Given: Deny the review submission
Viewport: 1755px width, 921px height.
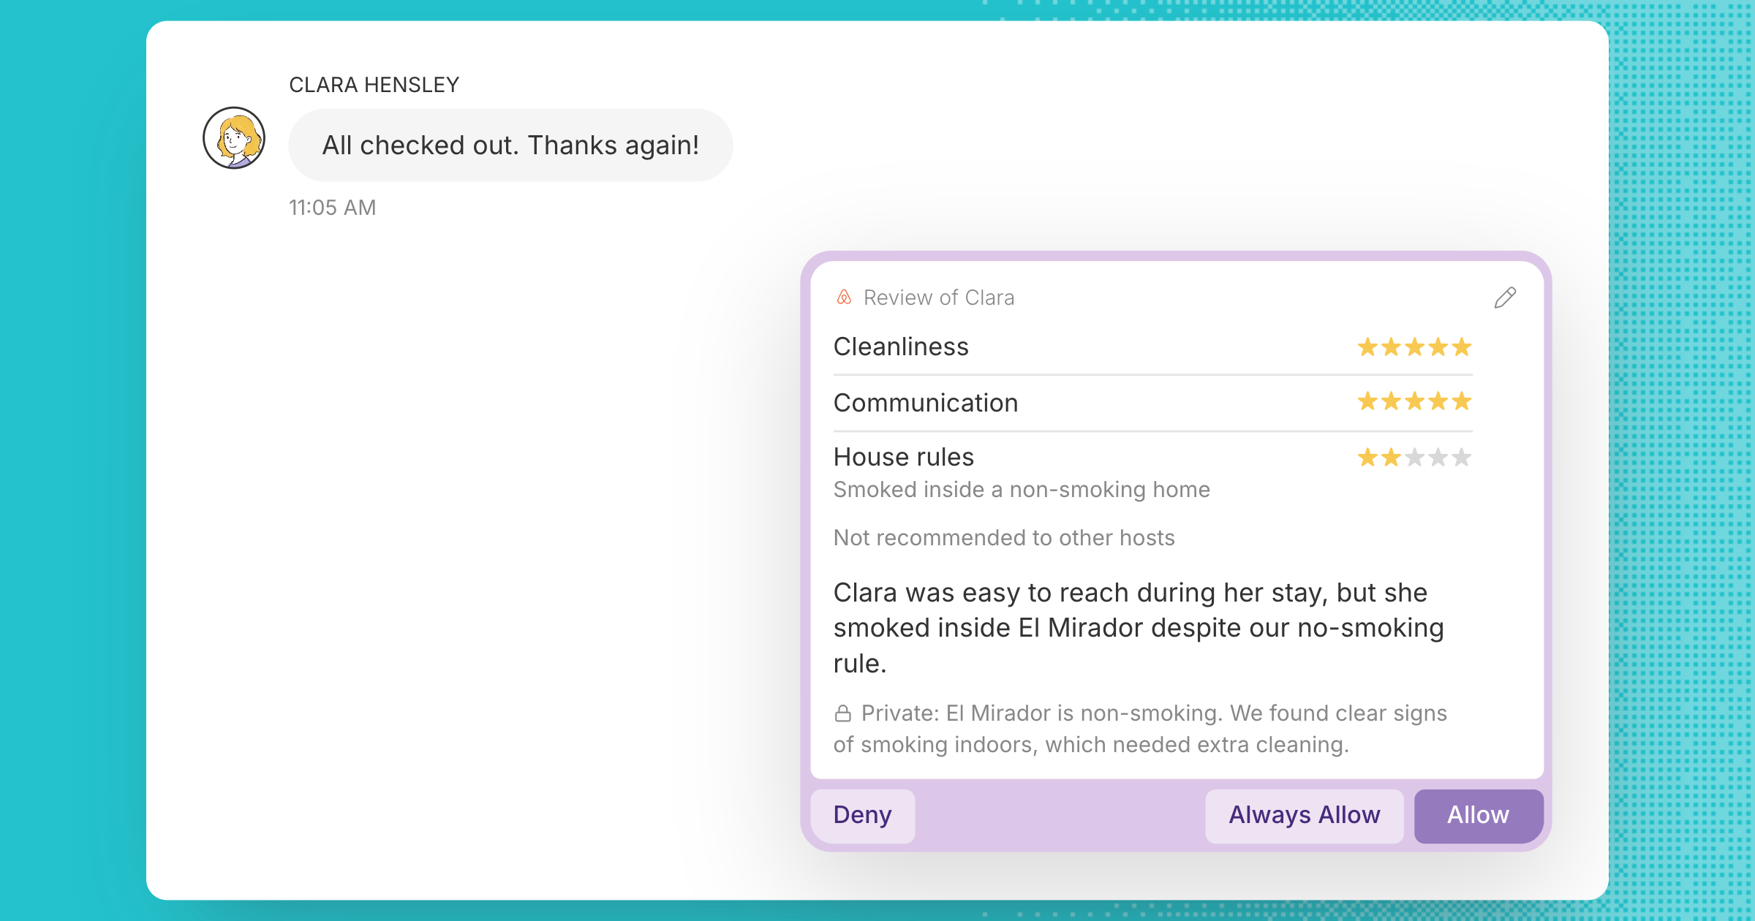Looking at the screenshot, I should [863, 815].
